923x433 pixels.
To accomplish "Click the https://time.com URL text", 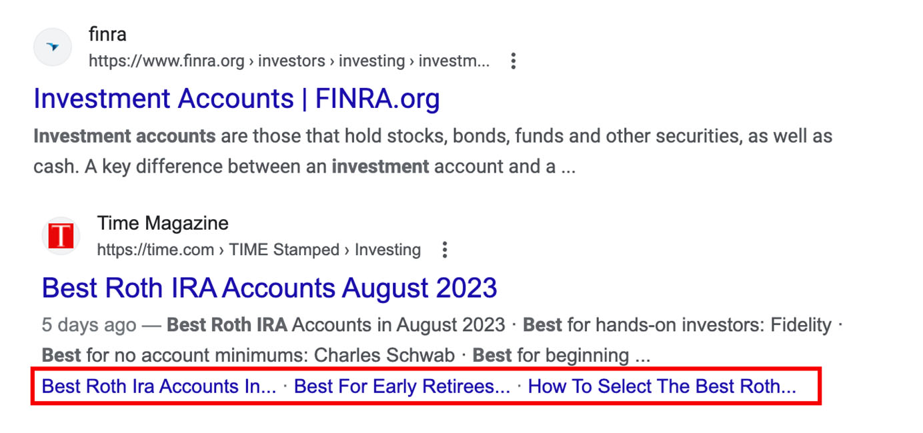I will tap(155, 250).
